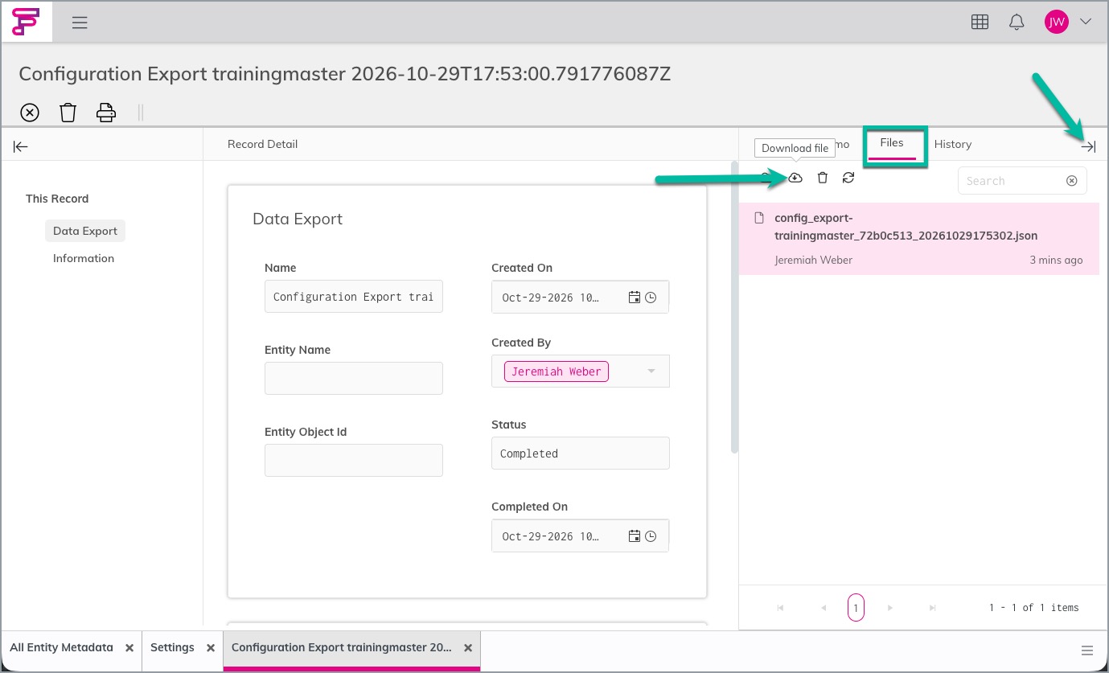Open the time picker for Created On

(651, 297)
